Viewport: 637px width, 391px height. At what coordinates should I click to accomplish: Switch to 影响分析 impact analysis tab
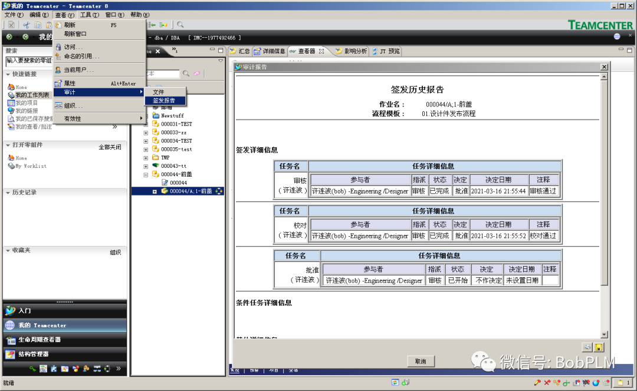tap(352, 51)
